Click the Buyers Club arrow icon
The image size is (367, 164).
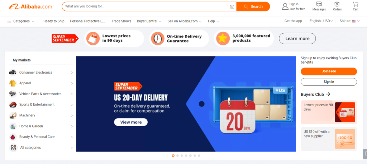pos(328,94)
